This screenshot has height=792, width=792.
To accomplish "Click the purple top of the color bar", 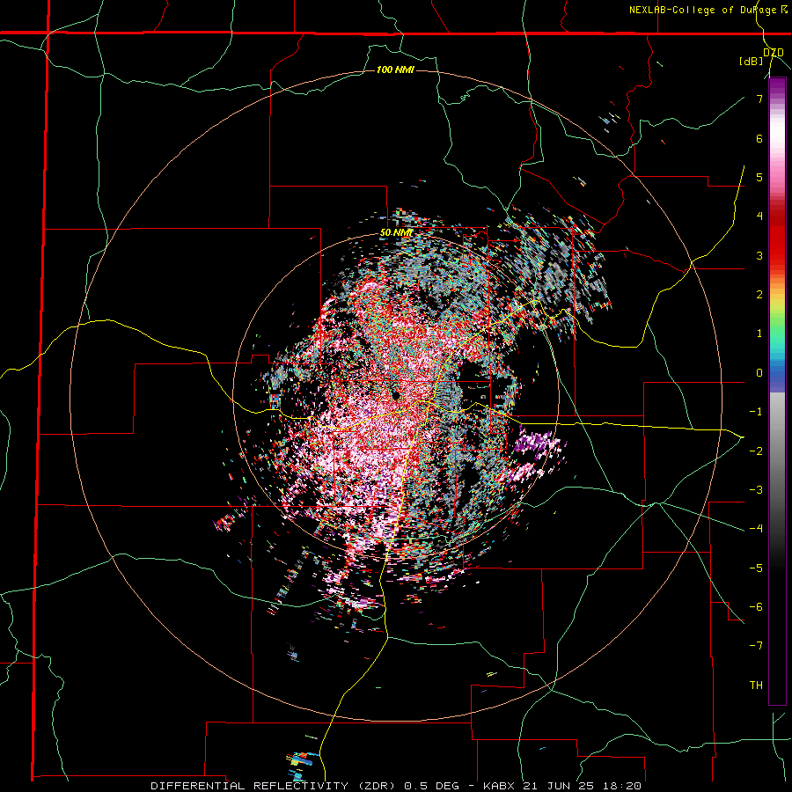I will (x=777, y=86).
